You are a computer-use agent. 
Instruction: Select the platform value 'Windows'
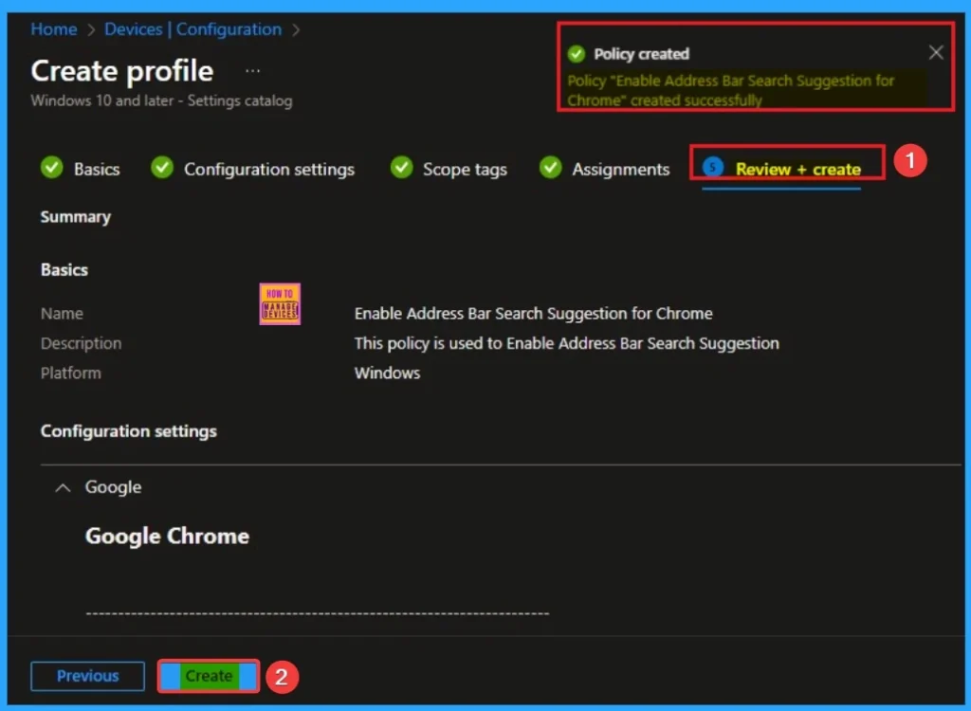coord(387,373)
